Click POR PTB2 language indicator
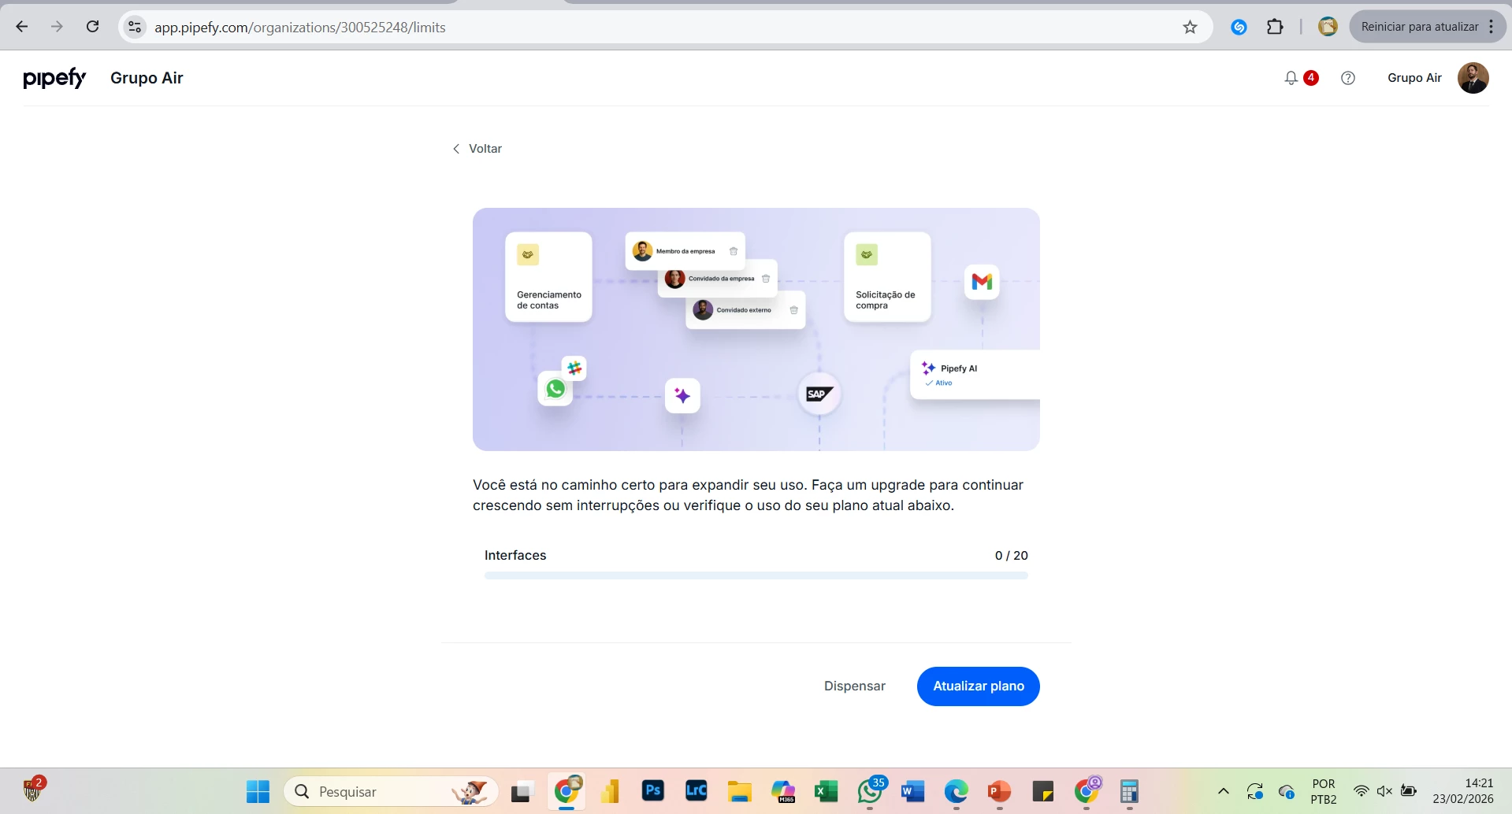 [1324, 791]
